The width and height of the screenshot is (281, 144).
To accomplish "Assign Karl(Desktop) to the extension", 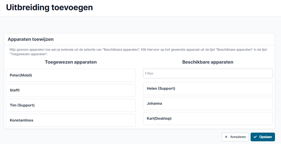I will click(x=208, y=118).
